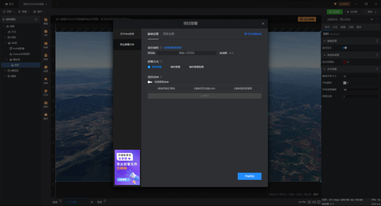The width and height of the screenshot is (381, 206).
Task: Collapse the 多边形设置 properties section
Action: (x=324, y=55)
